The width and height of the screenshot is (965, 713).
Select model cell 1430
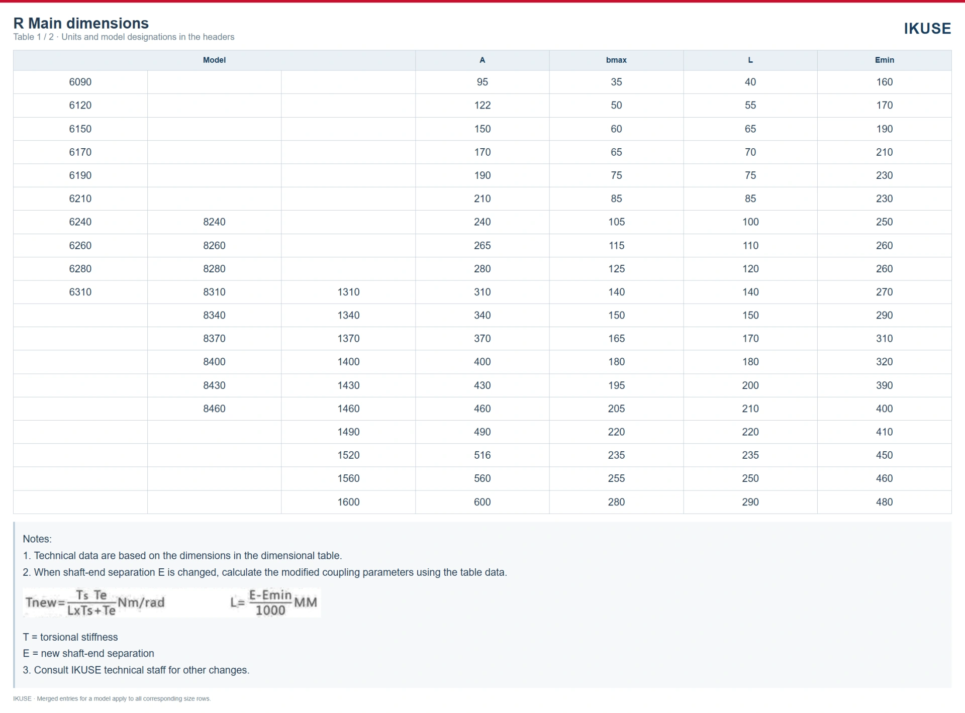coord(348,385)
